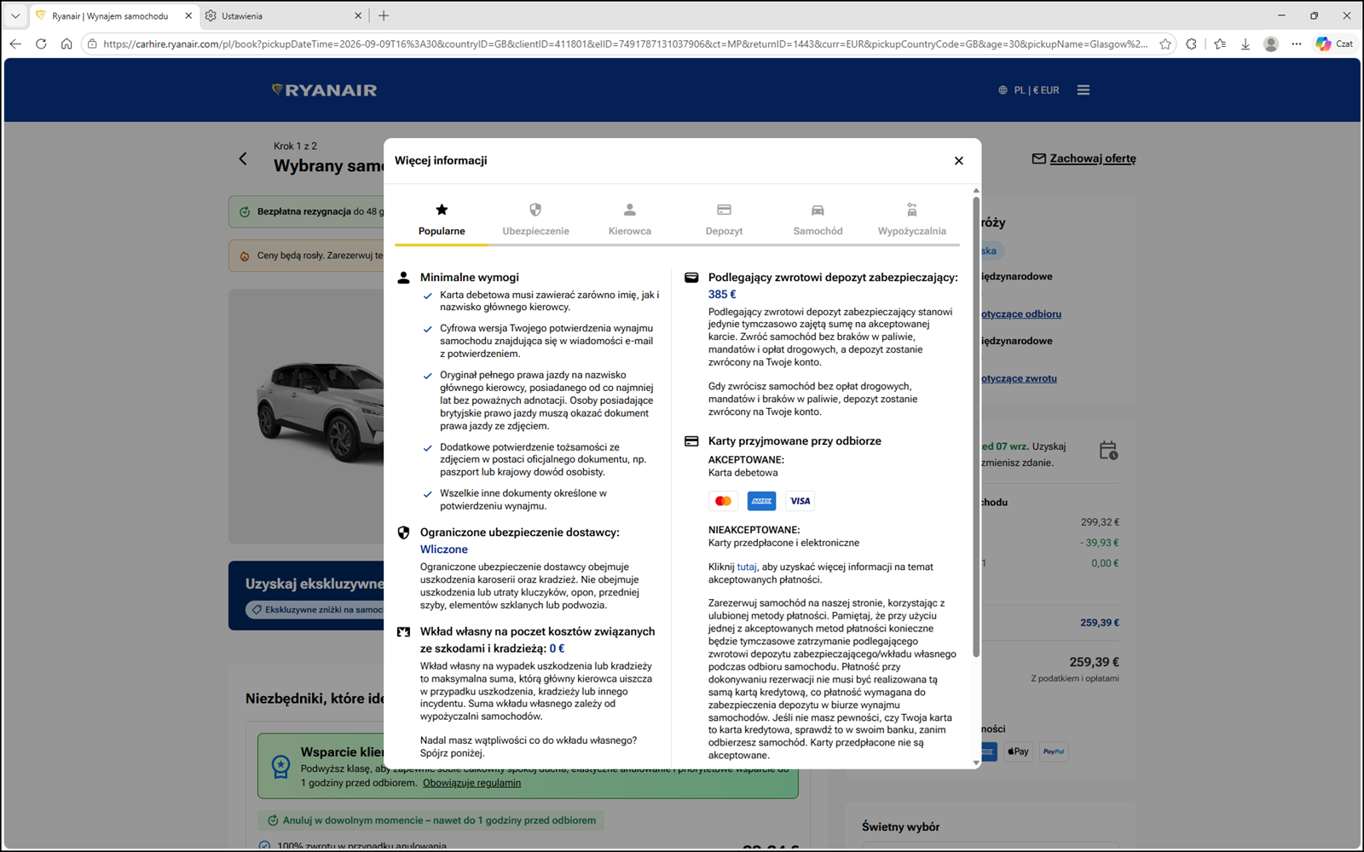Image resolution: width=1364 pixels, height=852 pixels.
Task: Open Copilot Czat button
Action: tap(1334, 43)
